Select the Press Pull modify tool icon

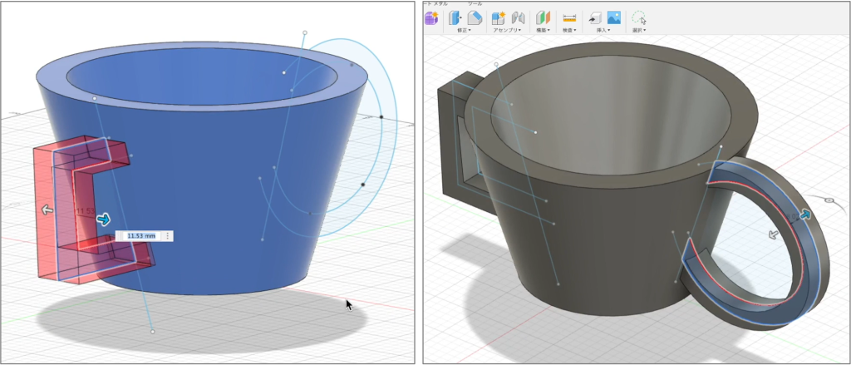[455, 17]
